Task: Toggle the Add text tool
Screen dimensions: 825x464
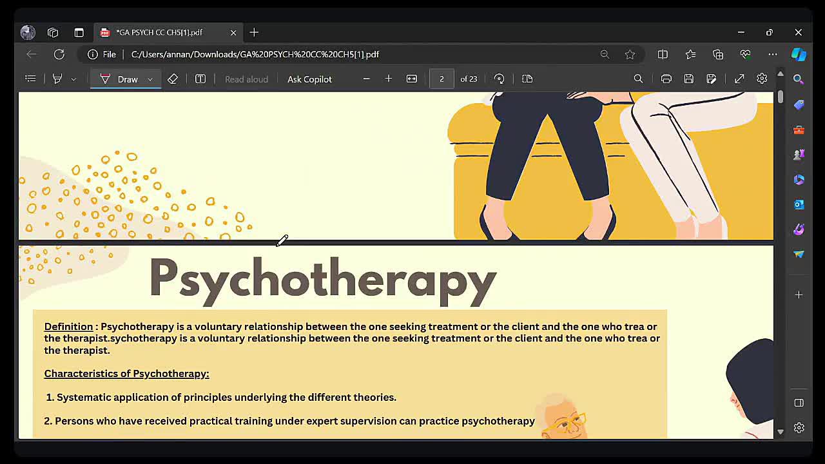Action: (x=200, y=79)
